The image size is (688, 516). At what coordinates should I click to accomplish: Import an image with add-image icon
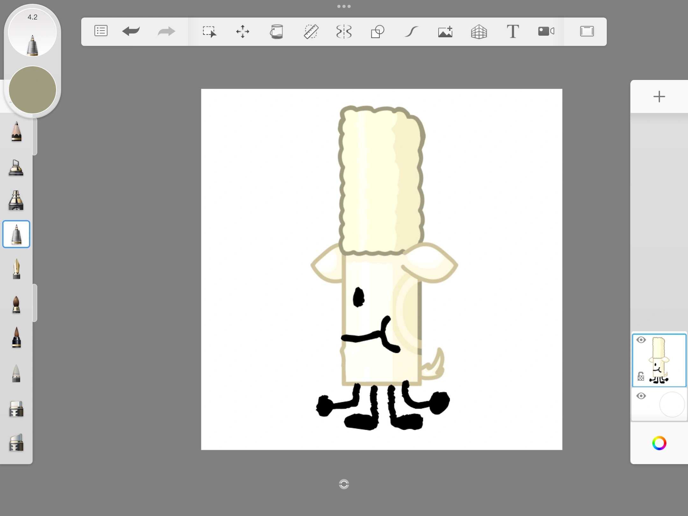[x=445, y=32]
